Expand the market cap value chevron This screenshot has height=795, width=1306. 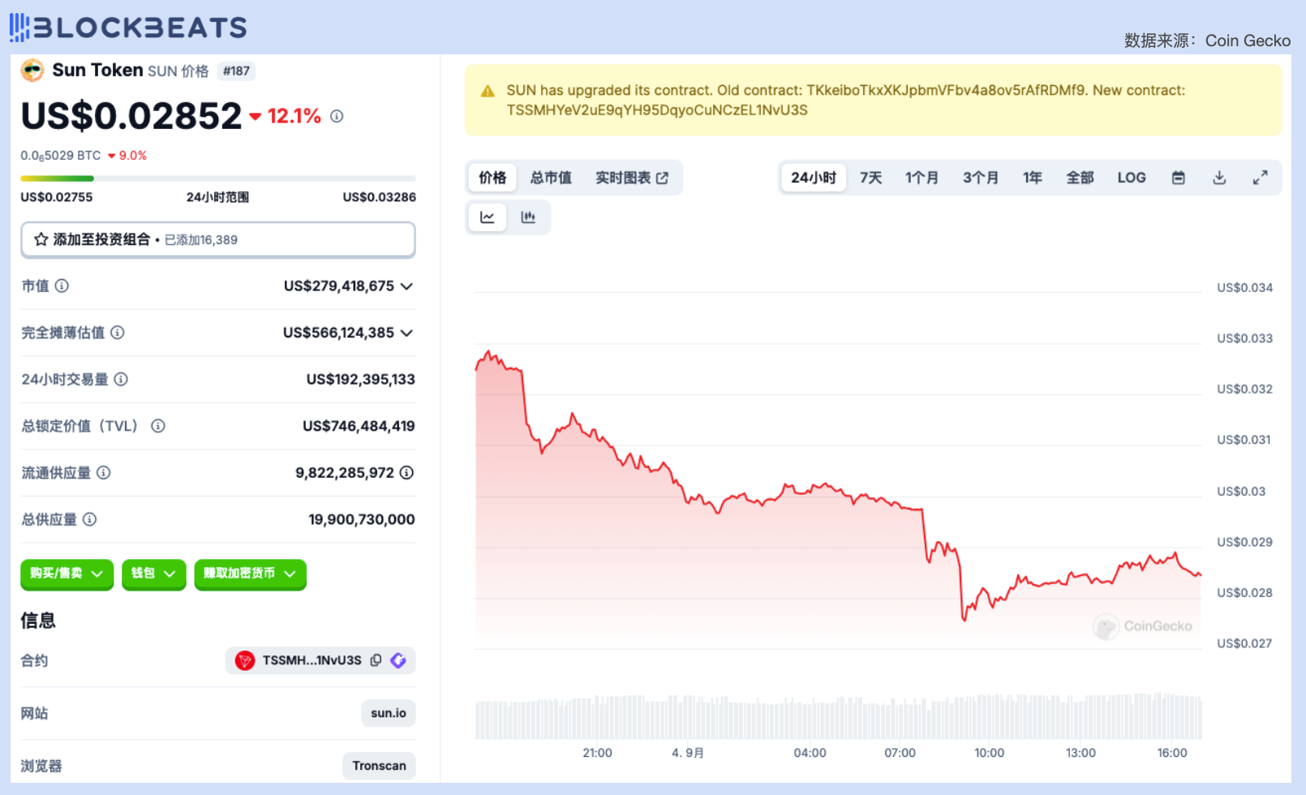tap(406, 286)
